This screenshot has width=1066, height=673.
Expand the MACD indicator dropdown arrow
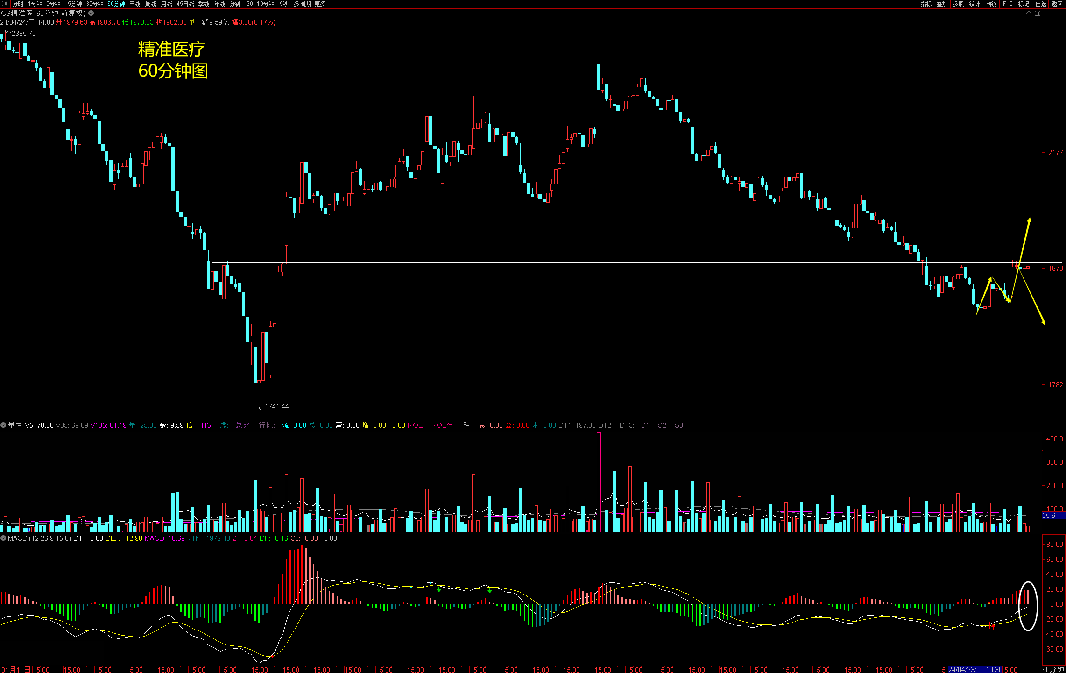tap(3, 538)
